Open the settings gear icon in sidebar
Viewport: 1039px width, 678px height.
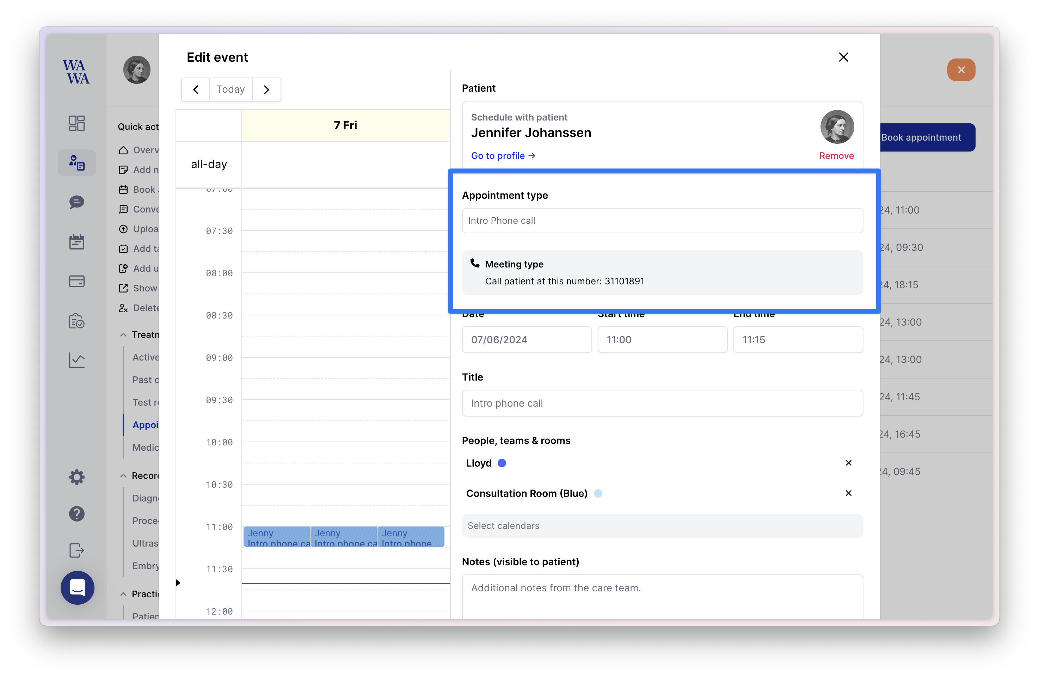pyautogui.click(x=76, y=476)
